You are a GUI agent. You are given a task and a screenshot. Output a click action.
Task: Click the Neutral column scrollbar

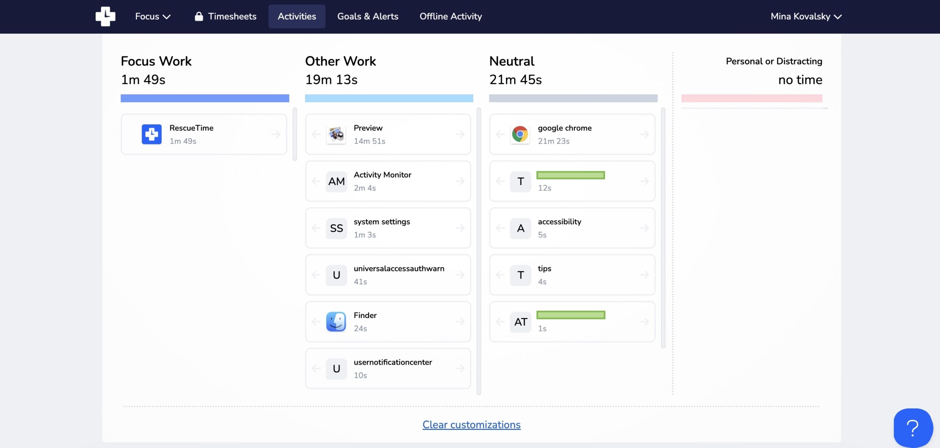click(663, 228)
